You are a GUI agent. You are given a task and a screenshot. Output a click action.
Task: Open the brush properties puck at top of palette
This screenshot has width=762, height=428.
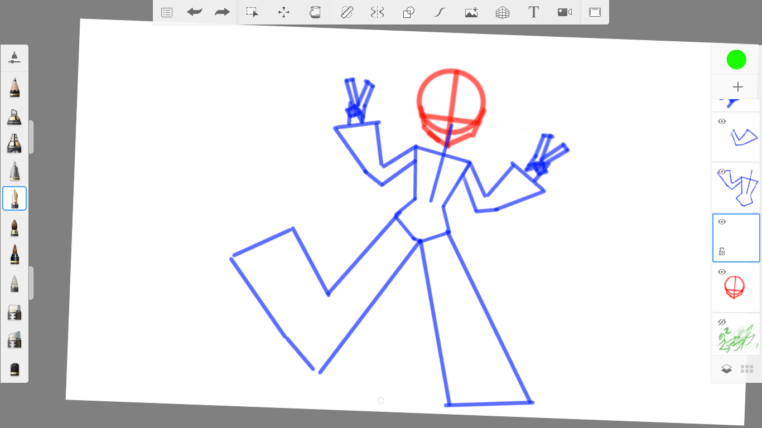[15, 57]
